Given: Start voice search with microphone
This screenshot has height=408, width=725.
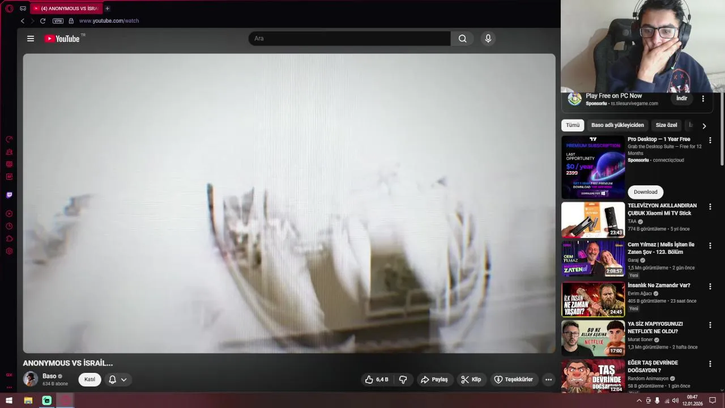Looking at the screenshot, I should 488,39.
